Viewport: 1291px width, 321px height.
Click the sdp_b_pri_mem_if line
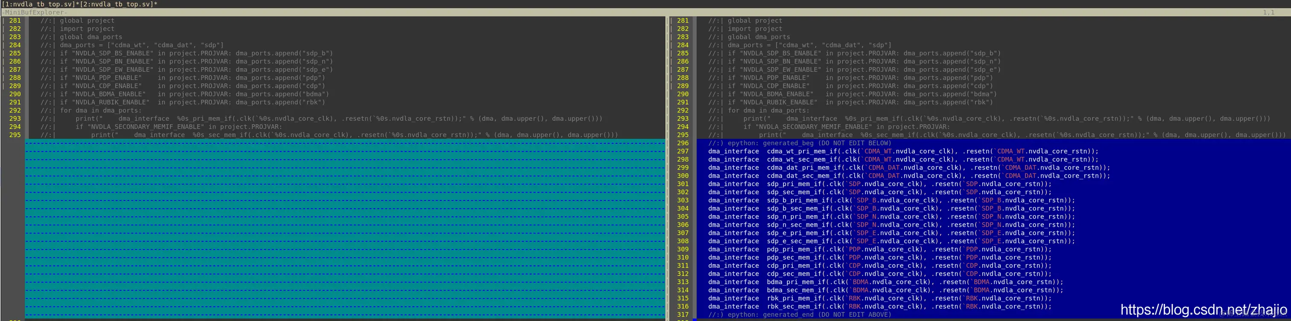[x=891, y=200]
